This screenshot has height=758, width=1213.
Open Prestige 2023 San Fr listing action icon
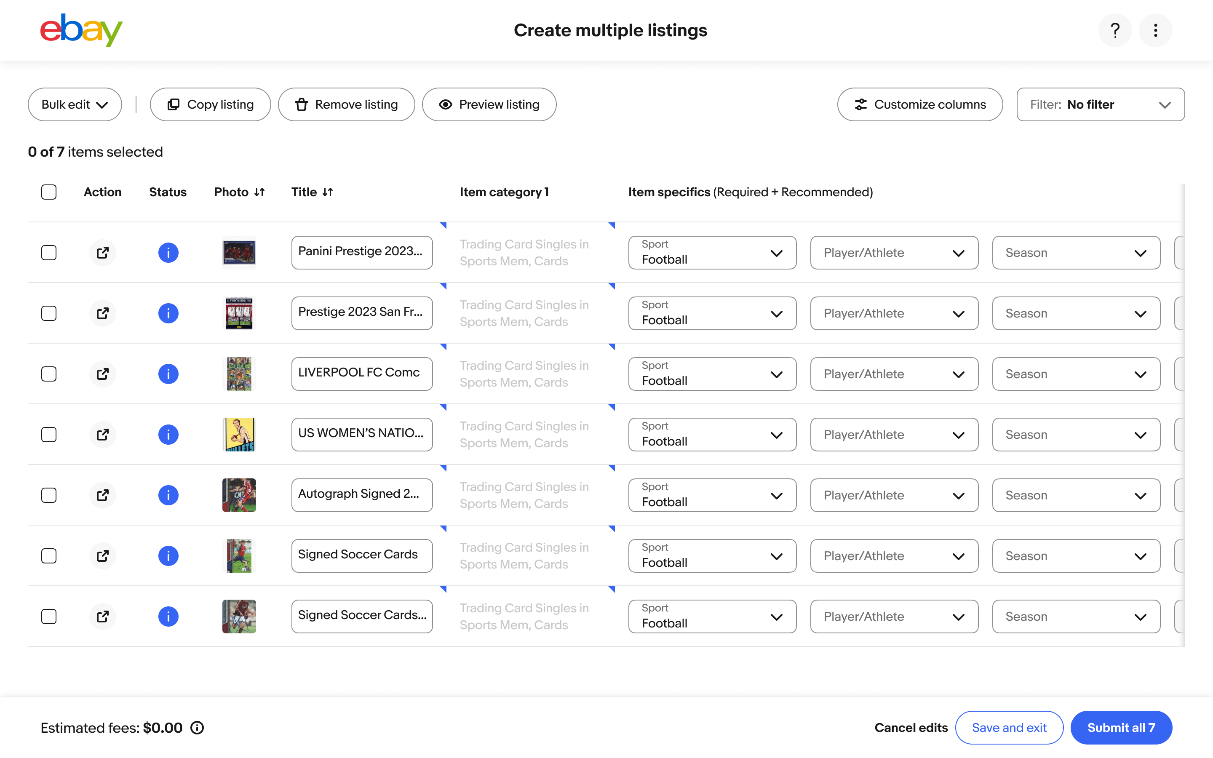pyautogui.click(x=103, y=313)
